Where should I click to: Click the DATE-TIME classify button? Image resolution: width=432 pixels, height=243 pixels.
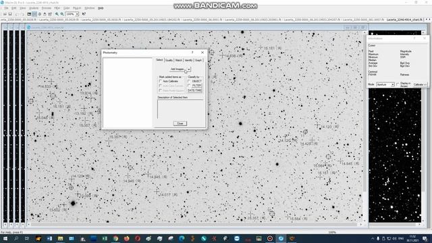(x=195, y=90)
